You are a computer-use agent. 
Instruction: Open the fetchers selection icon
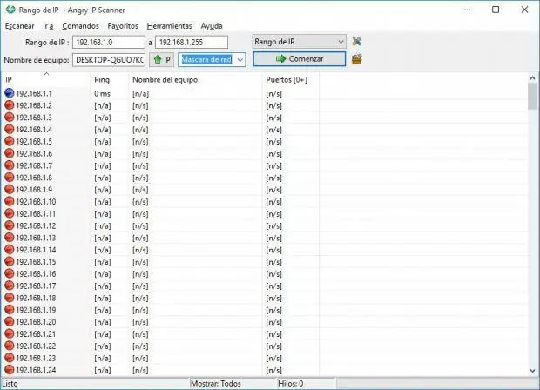(x=357, y=59)
